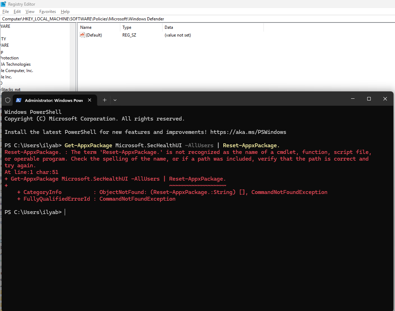This screenshot has width=395, height=311.
Task: Click the shield icon in the terminal tab bar
Action: pos(7,100)
